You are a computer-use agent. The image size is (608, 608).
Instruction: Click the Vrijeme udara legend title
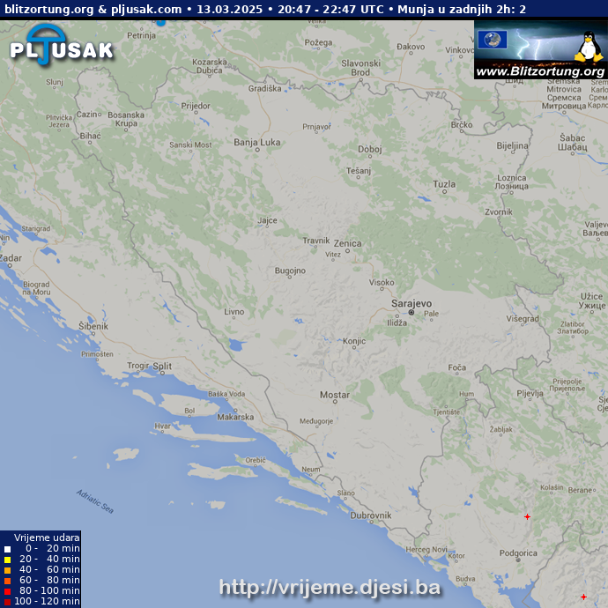(x=46, y=538)
